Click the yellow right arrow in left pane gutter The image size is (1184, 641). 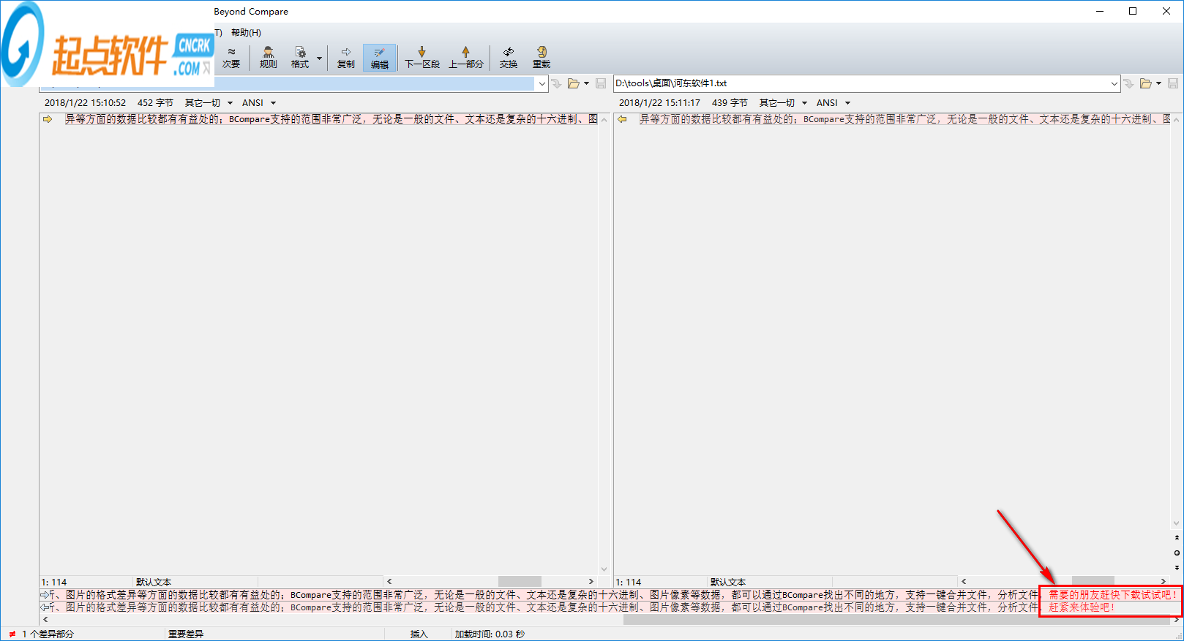click(48, 119)
